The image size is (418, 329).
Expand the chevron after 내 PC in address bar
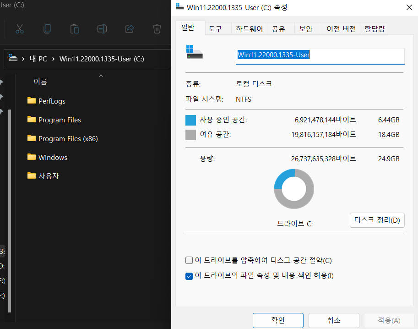point(53,59)
